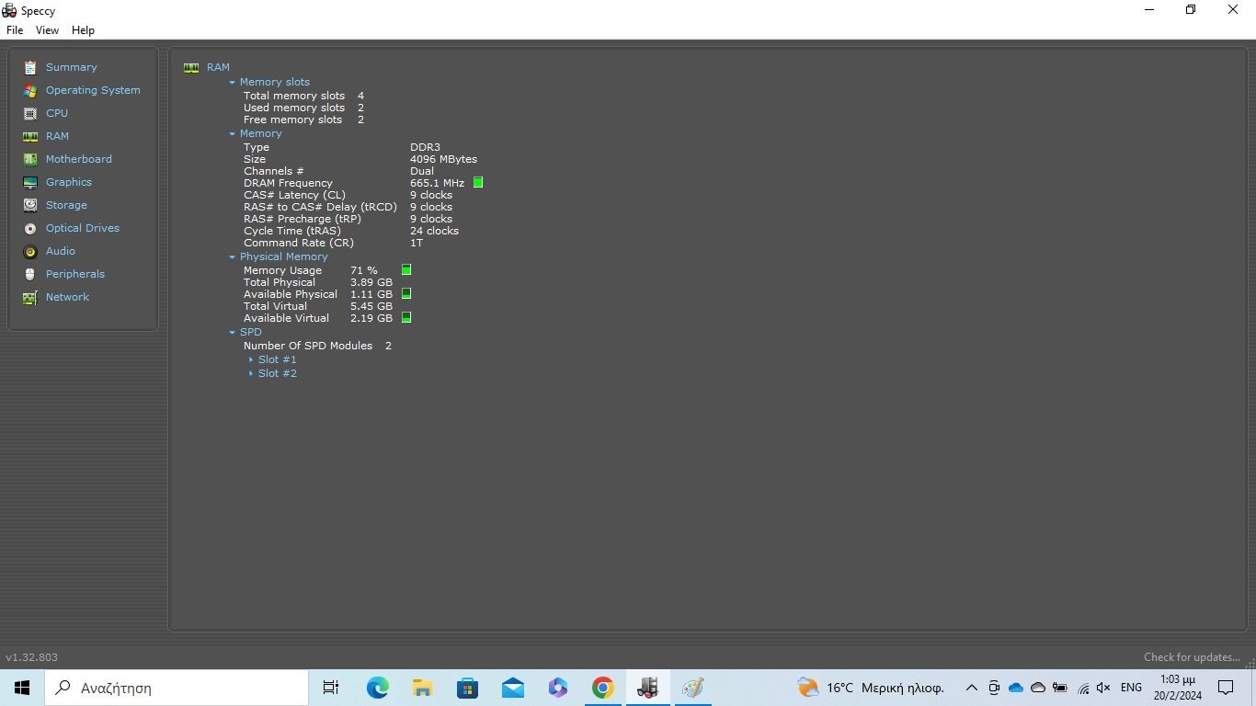Open Paint from the taskbar

click(692, 688)
